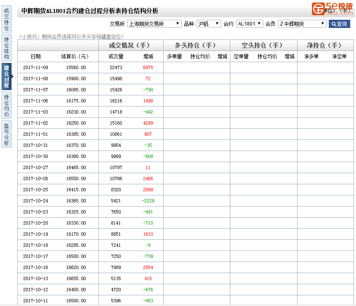
Task: Click the 结算价（元） column header
Action: point(75,56)
